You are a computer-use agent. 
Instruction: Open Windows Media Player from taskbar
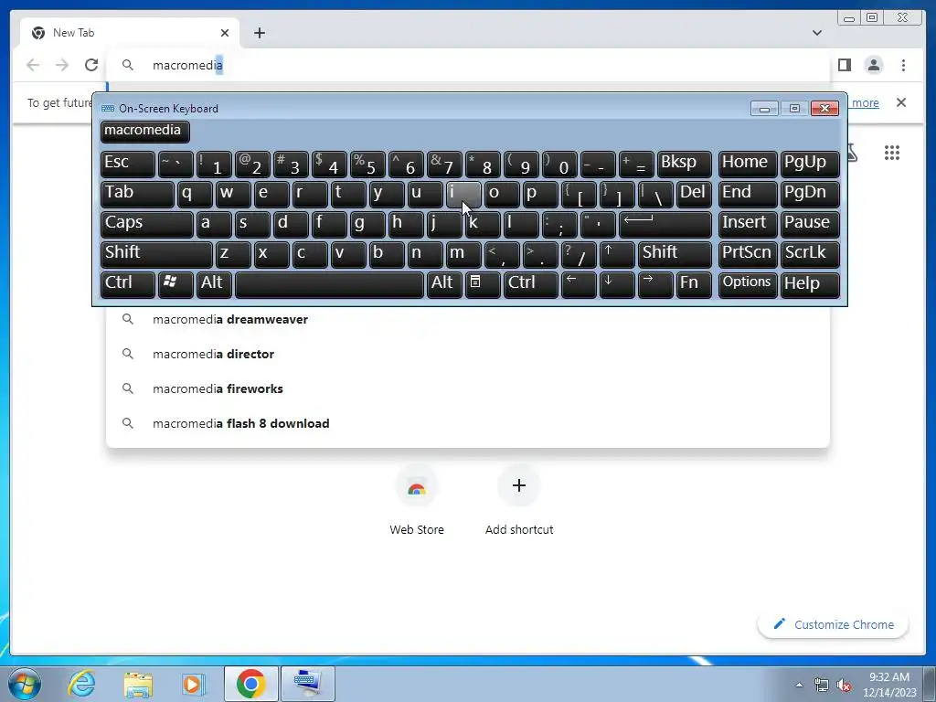pyautogui.click(x=193, y=684)
